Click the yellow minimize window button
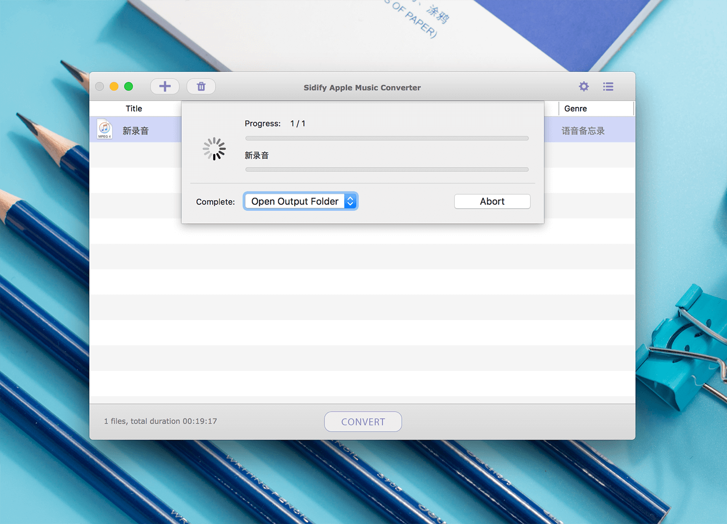This screenshot has width=727, height=524. [114, 86]
